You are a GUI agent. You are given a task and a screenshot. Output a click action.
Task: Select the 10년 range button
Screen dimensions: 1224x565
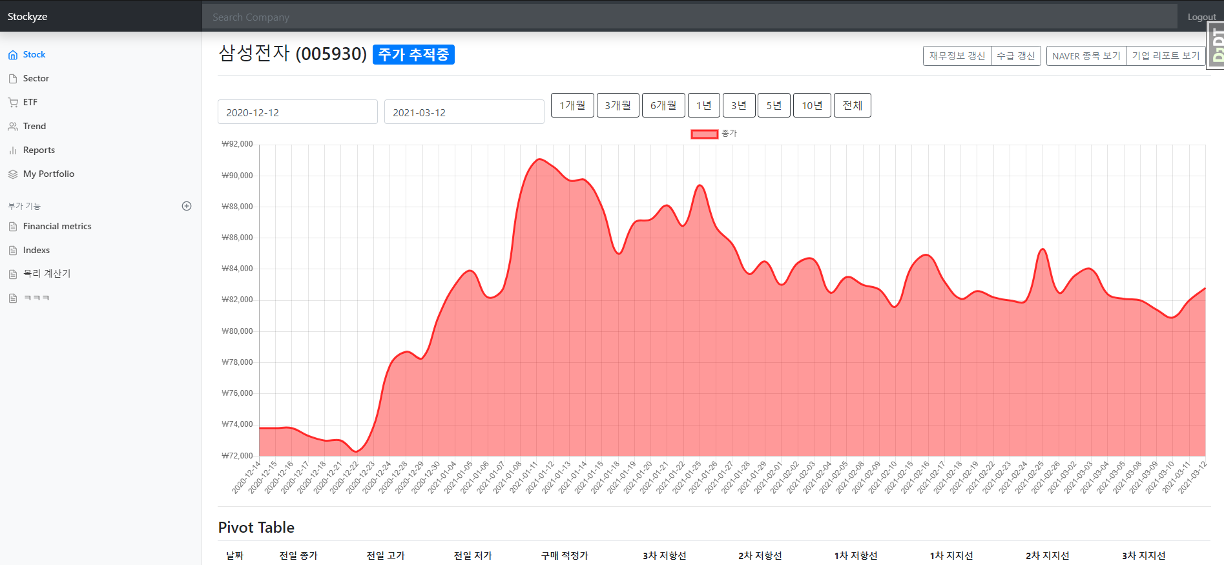pyautogui.click(x=812, y=105)
